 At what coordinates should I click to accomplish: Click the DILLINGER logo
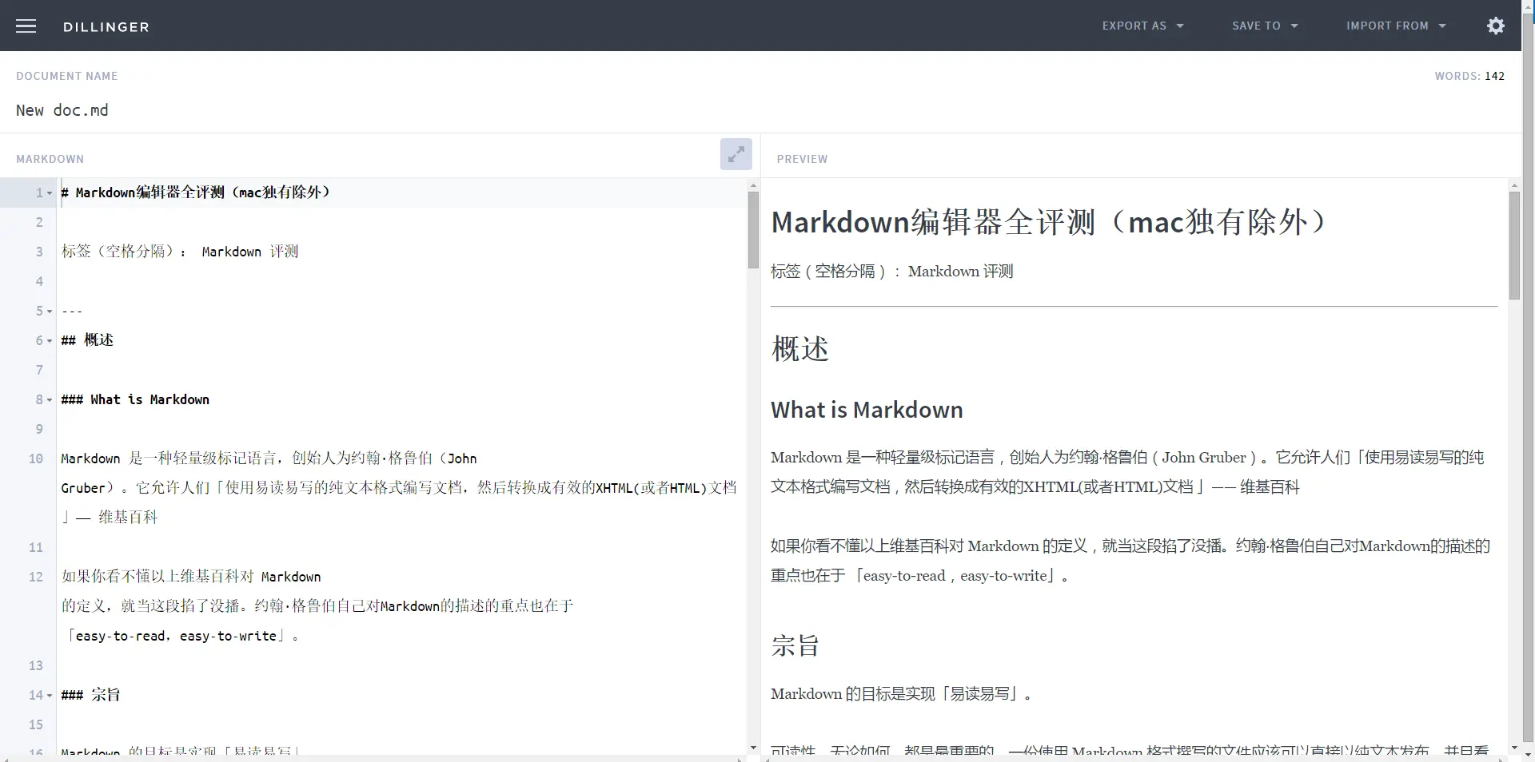(106, 27)
